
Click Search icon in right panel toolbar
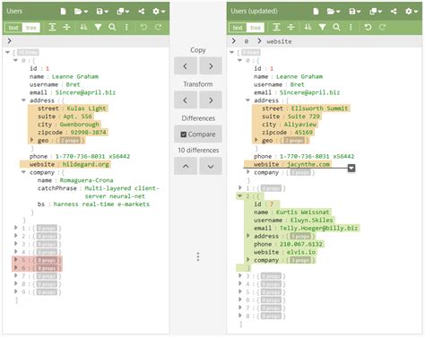pyautogui.click(x=336, y=27)
